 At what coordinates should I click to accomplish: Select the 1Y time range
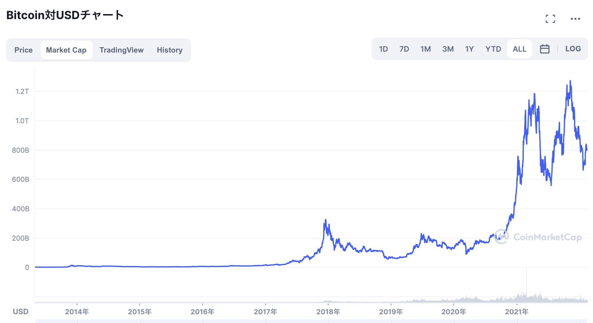(469, 49)
